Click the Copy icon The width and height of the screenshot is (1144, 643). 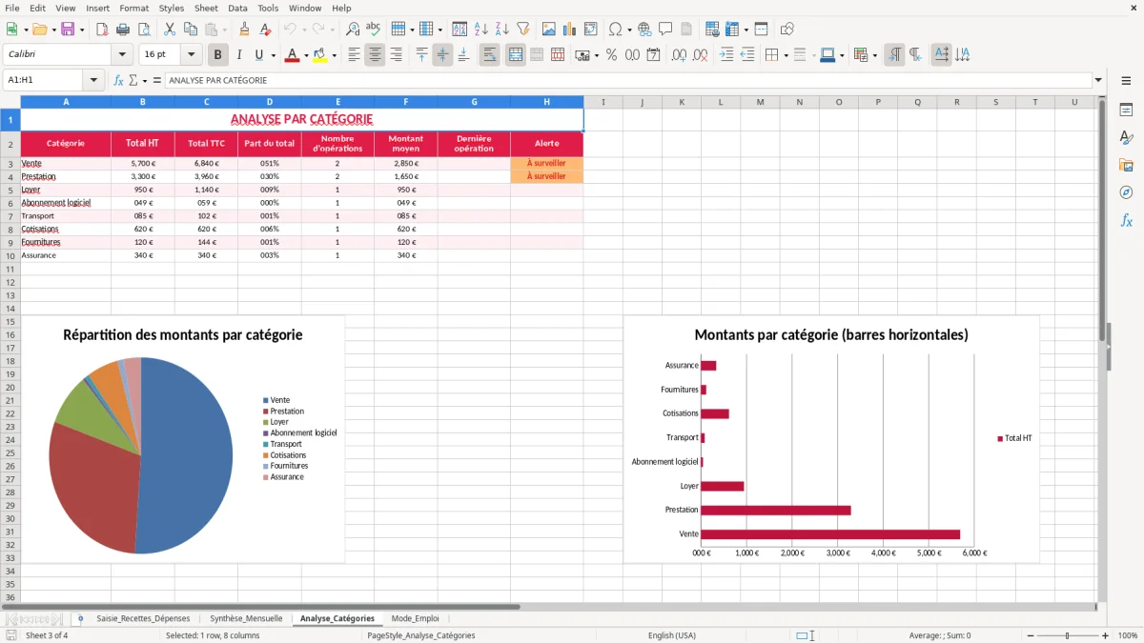pos(190,30)
